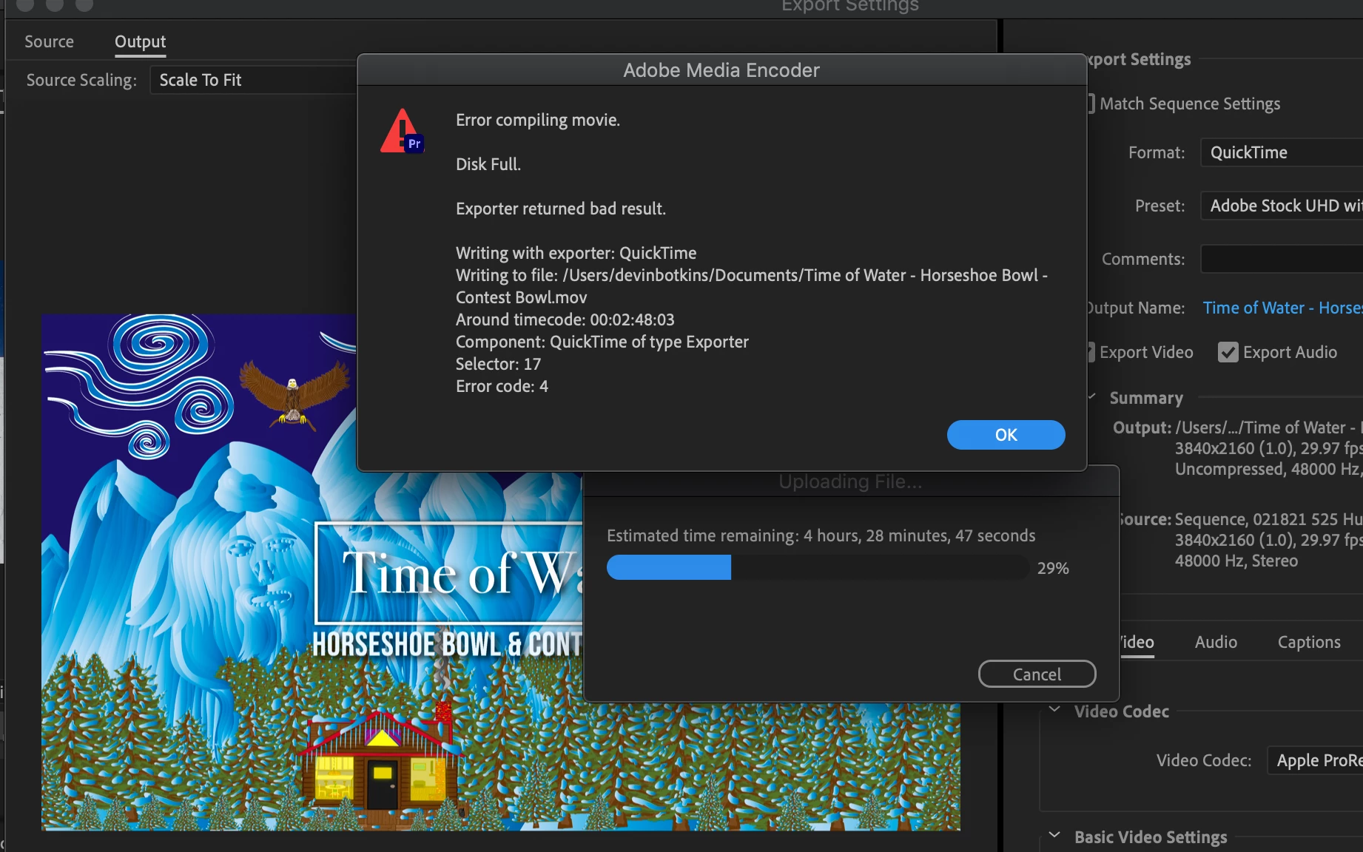Click the Adobe Media Encoder dialog title
This screenshot has width=1363, height=852.
click(721, 70)
